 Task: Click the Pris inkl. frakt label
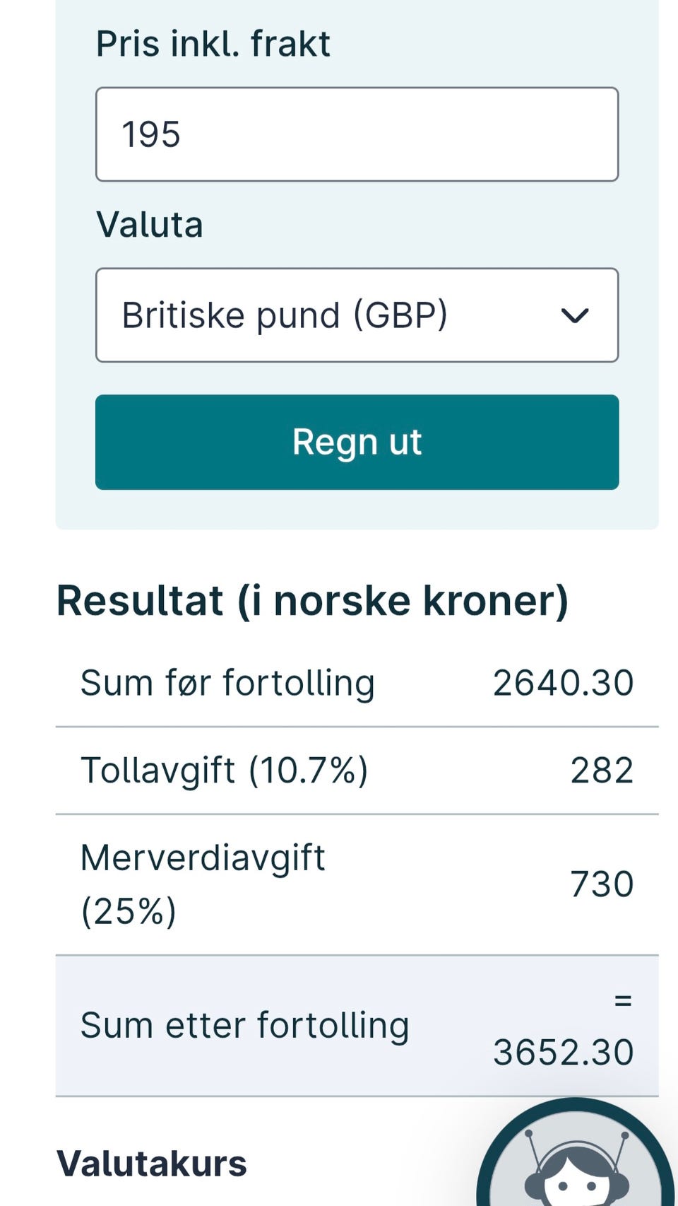pyautogui.click(x=213, y=44)
